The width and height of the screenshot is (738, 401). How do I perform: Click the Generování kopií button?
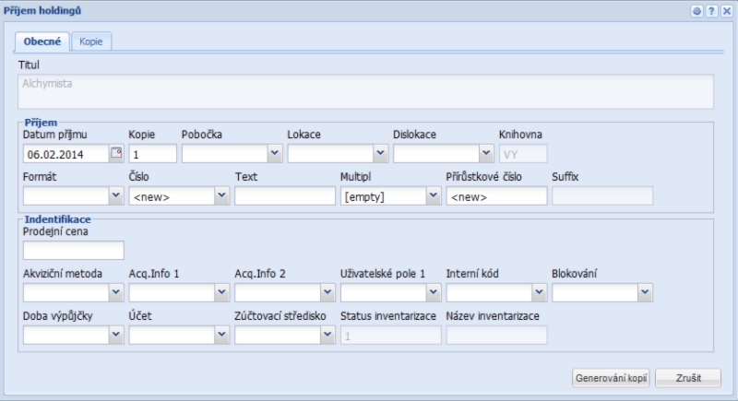coord(612,378)
